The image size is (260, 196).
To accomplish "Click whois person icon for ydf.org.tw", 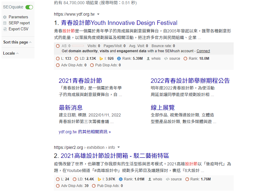I will (148, 59).
